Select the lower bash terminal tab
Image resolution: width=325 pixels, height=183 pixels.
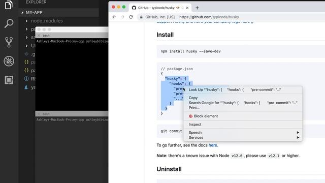coord(72,114)
